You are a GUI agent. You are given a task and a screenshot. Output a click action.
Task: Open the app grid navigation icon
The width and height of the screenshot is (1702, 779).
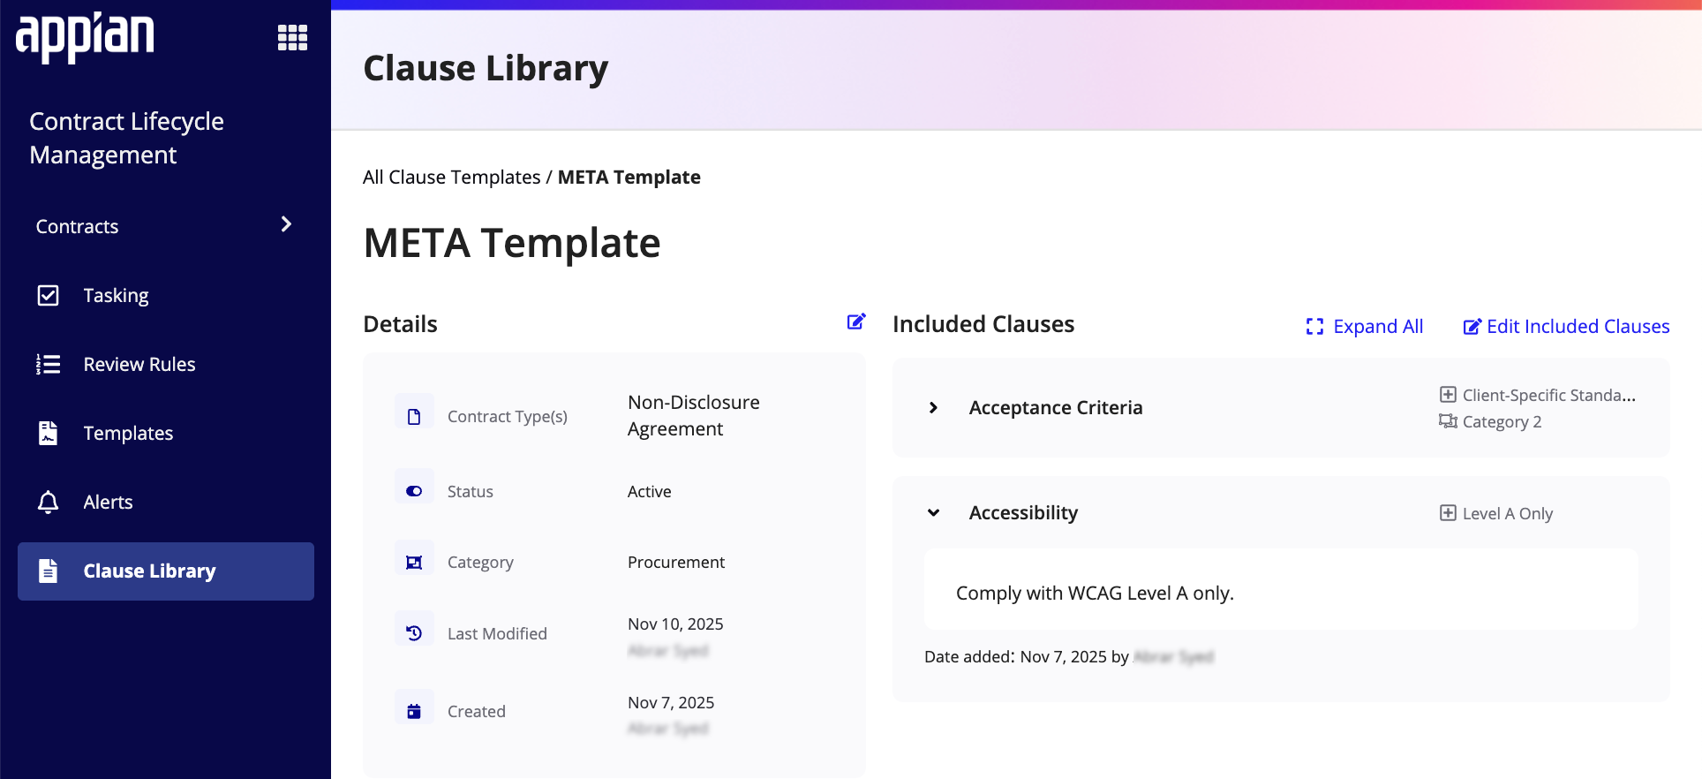pyautogui.click(x=292, y=37)
